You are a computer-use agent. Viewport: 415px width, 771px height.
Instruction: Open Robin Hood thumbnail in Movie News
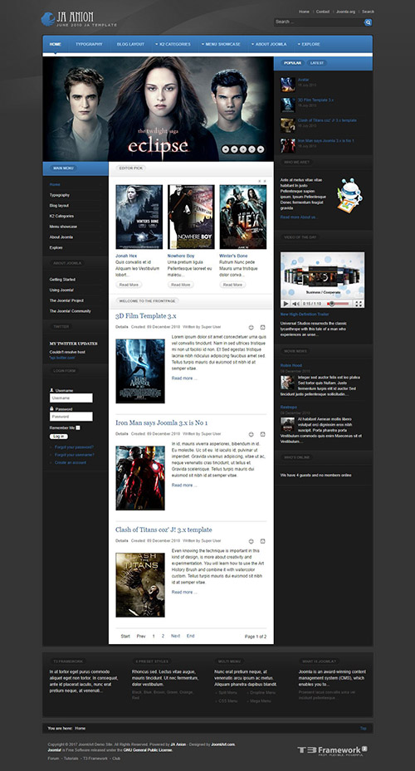point(288,383)
